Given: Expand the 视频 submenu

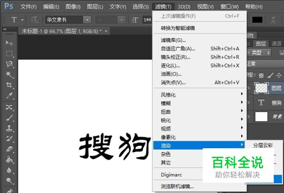Looking at the screenshot, I should coord(199,129).
